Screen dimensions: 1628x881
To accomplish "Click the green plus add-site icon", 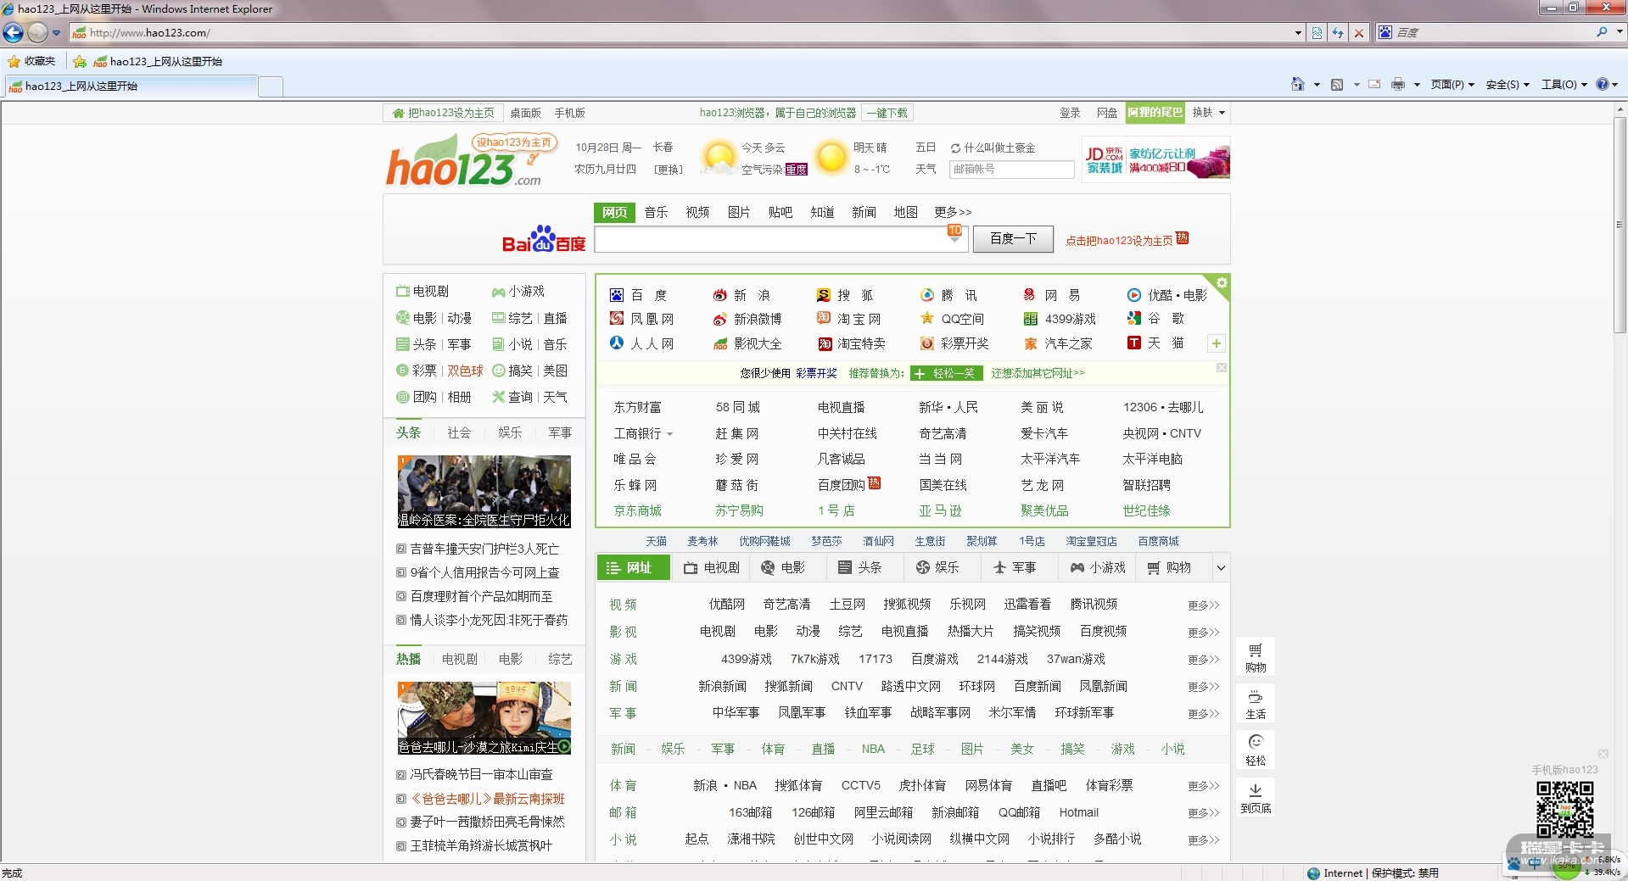I will tap(1216, 343).
